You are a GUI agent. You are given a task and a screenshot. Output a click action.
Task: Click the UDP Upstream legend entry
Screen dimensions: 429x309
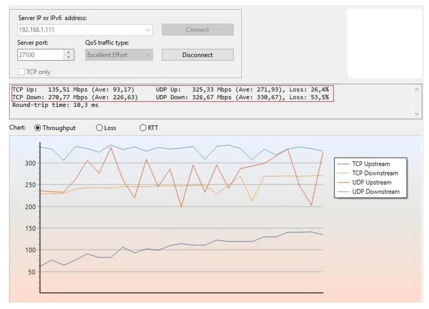tap(372, 182)
